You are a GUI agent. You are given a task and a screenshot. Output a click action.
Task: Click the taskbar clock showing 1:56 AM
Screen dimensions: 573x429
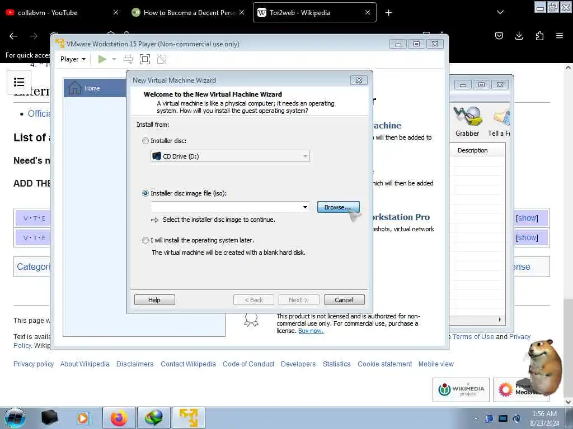(544, 418)
